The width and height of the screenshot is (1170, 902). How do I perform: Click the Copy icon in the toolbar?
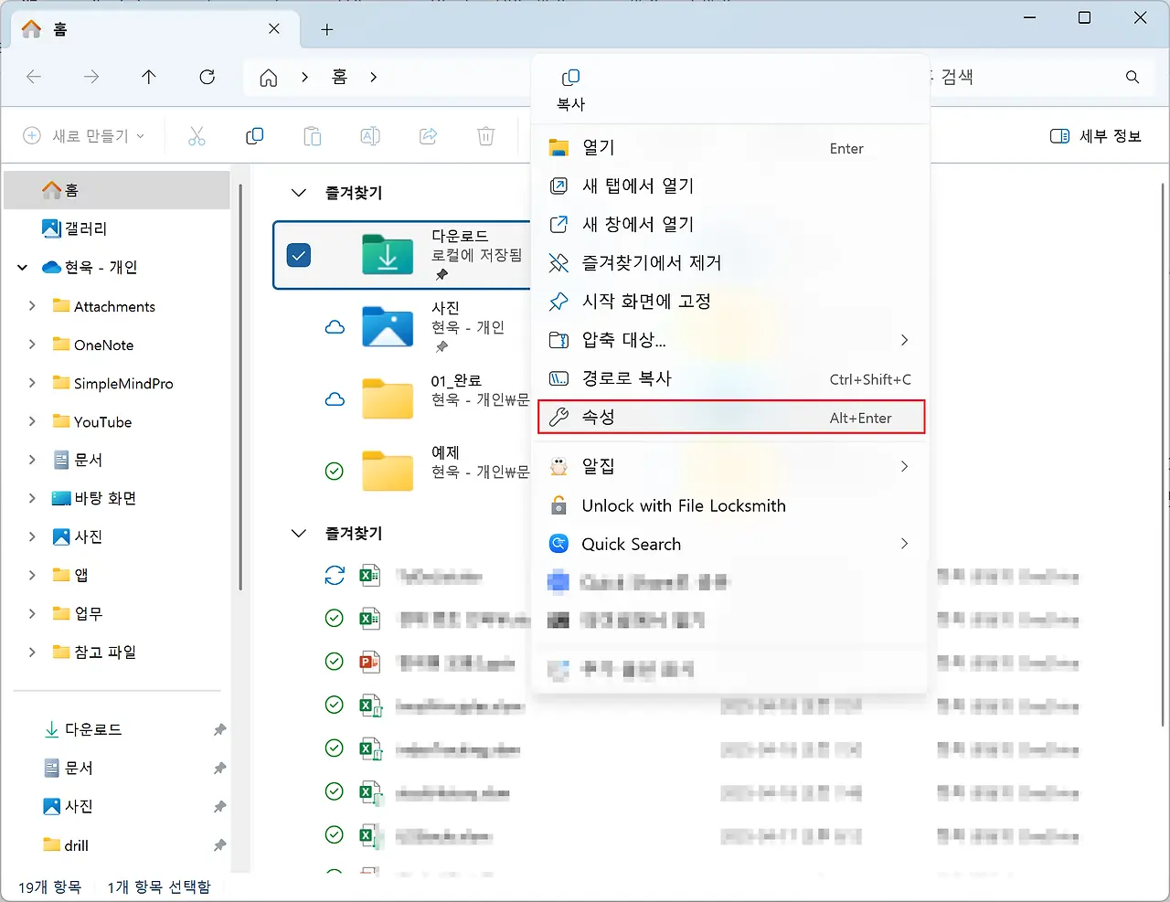254,135
